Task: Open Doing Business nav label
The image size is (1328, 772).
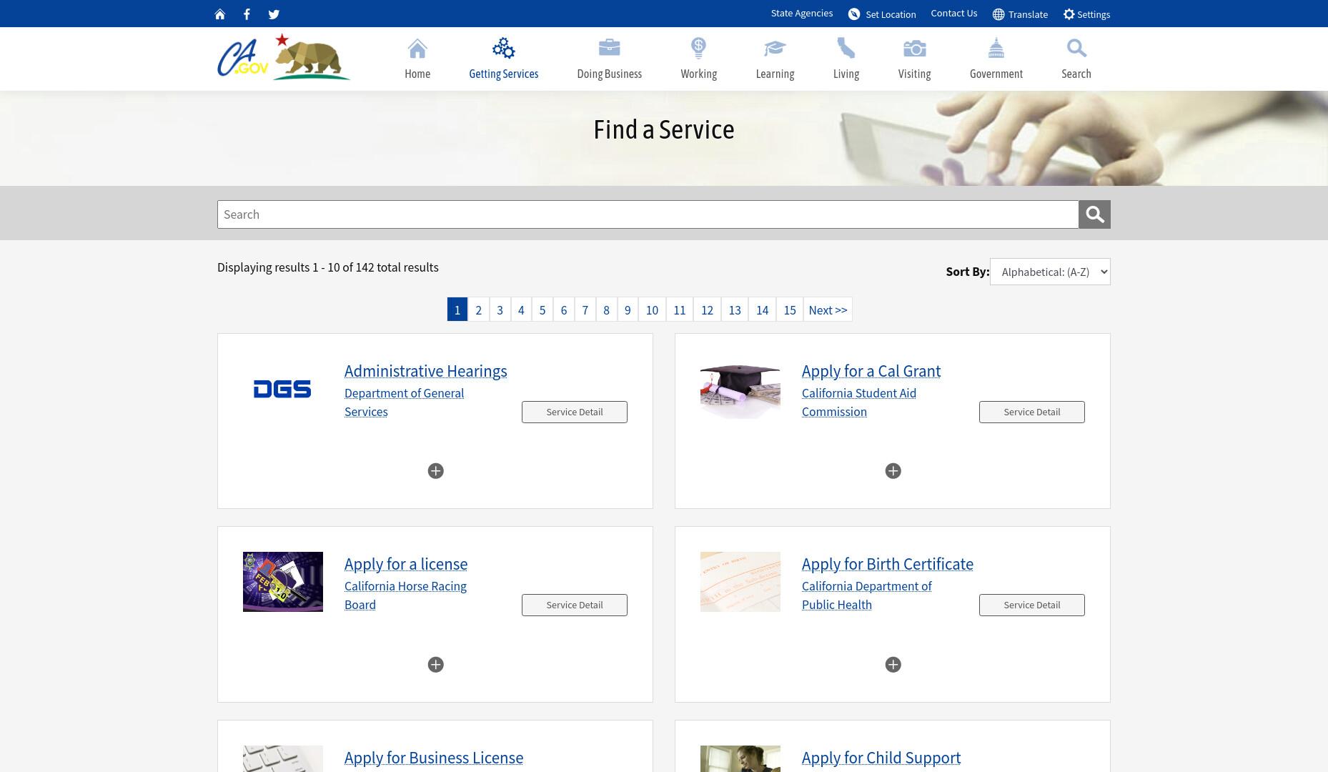Action: (x=610, y=74)
